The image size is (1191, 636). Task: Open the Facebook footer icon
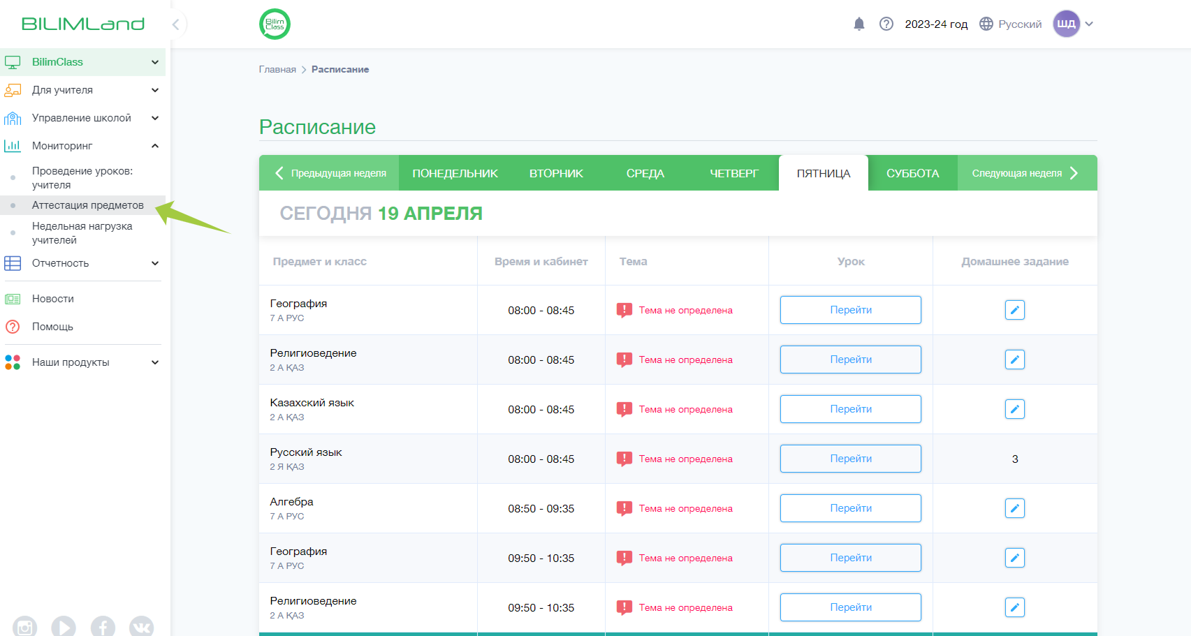pyautogui.click(x=103, y=626)
